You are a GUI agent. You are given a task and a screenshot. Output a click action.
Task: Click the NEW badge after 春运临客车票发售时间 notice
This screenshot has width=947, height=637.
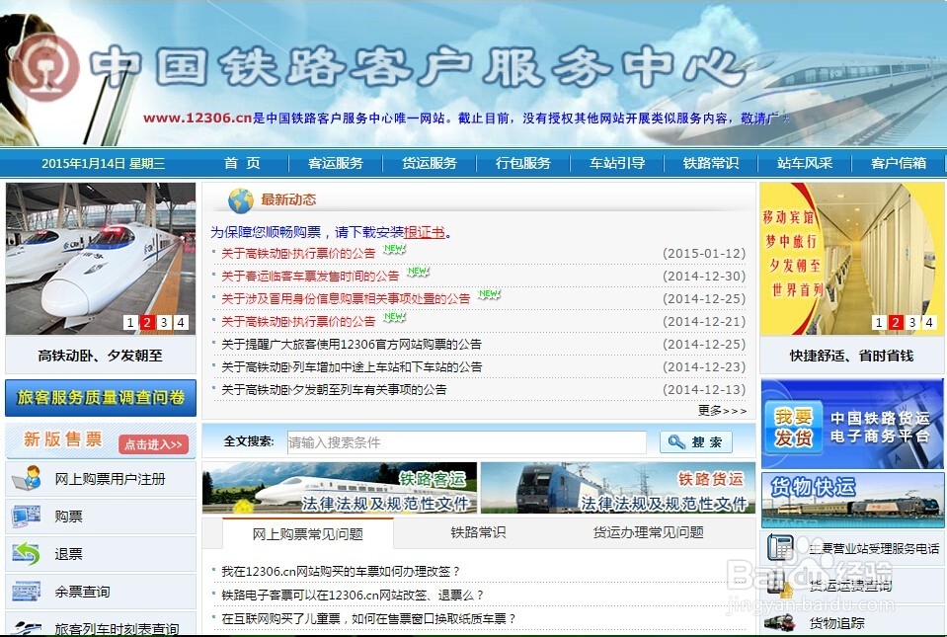[x=418, y=272]
